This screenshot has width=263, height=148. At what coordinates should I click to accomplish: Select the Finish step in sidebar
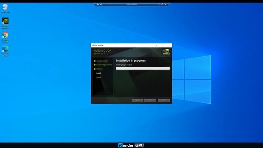point(99,77)
